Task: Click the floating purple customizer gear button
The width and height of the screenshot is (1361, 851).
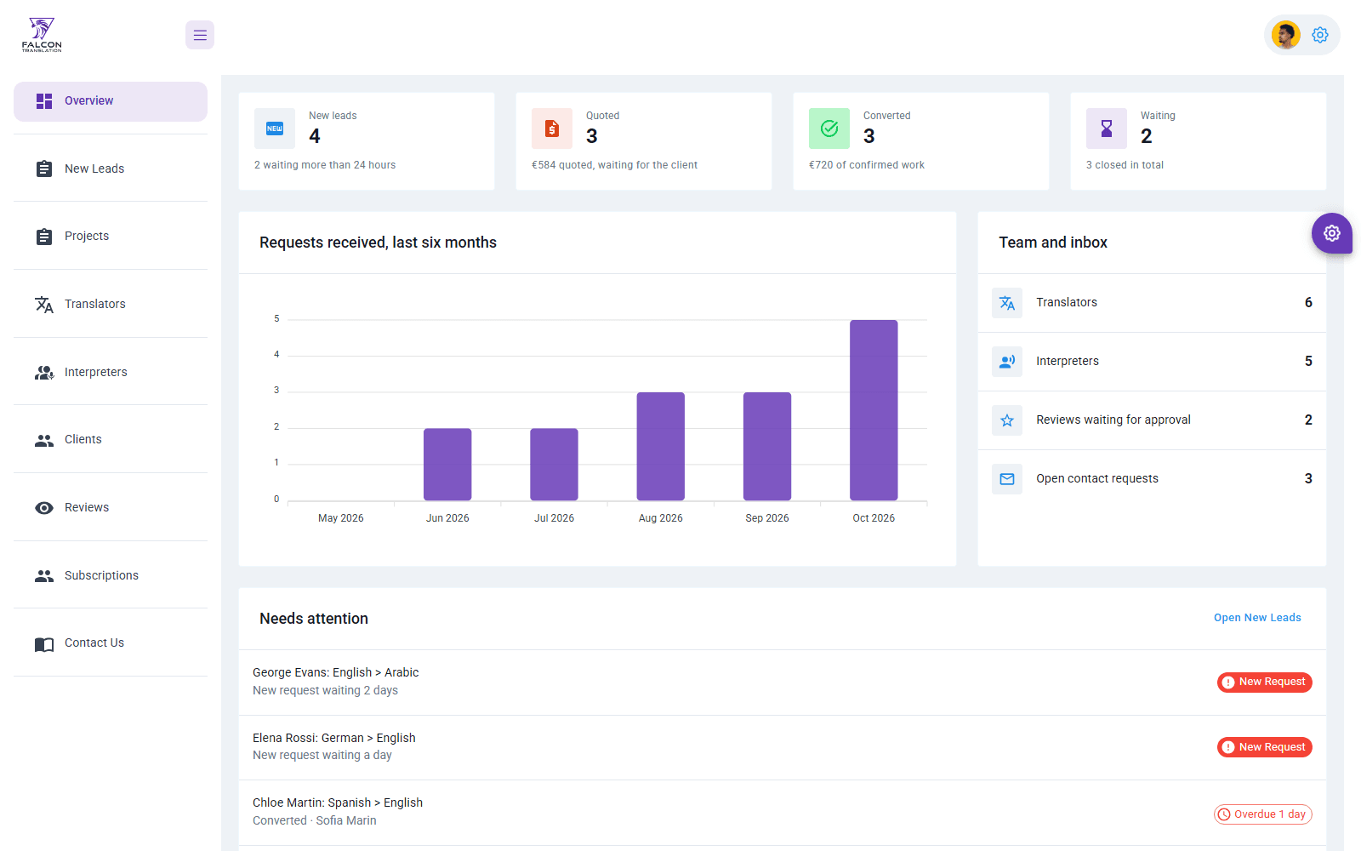Action: 1332,233
